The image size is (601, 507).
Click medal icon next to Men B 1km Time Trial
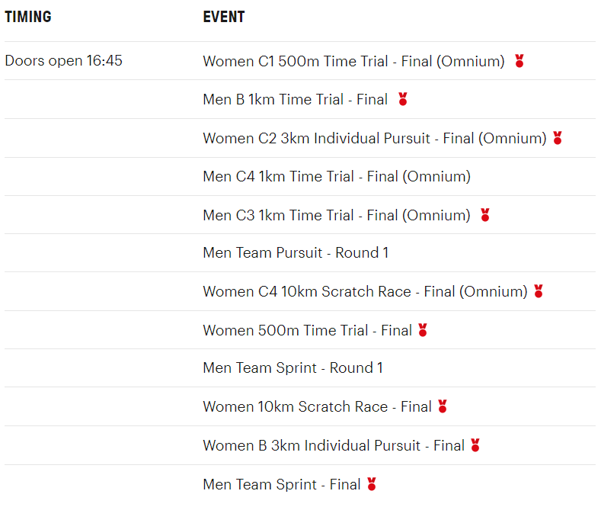[403, 99]
